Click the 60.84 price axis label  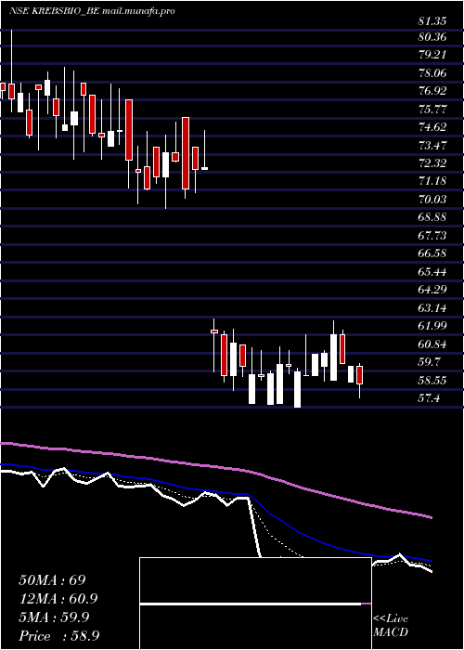pyautogui.click(x=432, y=344)
